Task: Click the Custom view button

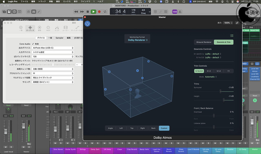Action: (x=164, y=128)
